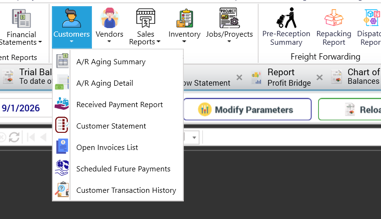Open Received Payment Report
Screen dimensions: 381x219
(118, 104)
